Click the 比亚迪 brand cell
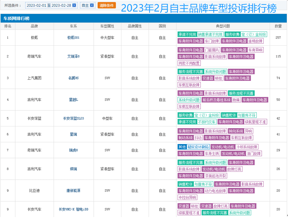The image size is (288, 221). tap(34, 191)
